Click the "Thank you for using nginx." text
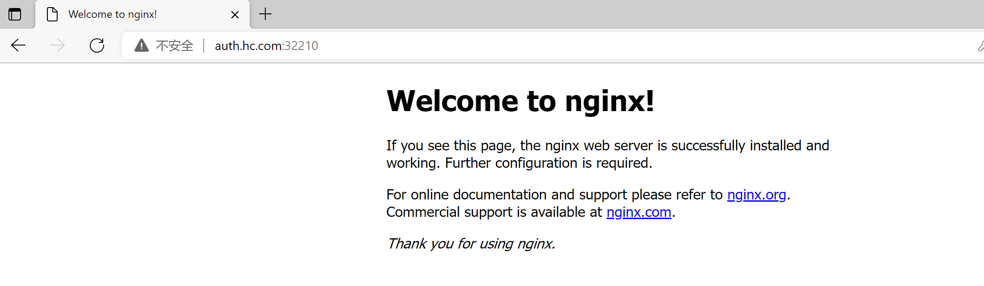 471,244
